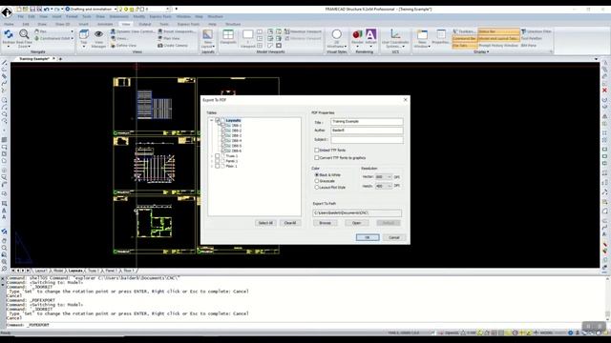Image resolution: width=611 pixels, height=343 pixels.
Task: Set the 1 Viewport layout
Action: pos(248,34)
